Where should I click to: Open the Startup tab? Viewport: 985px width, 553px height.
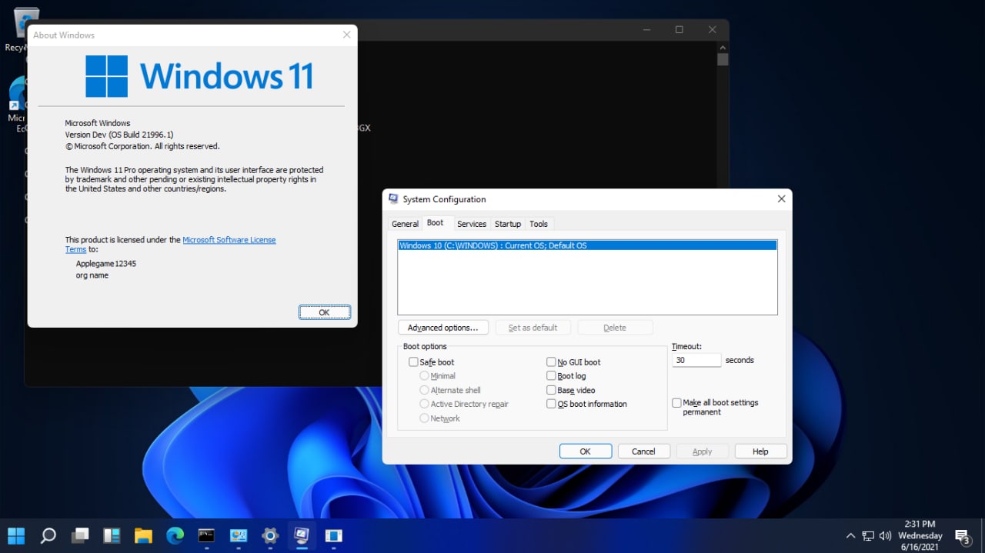(x=508, y=224)
